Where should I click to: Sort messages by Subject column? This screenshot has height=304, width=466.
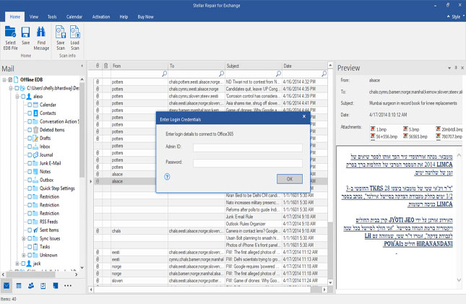click(x=253, y=66)
